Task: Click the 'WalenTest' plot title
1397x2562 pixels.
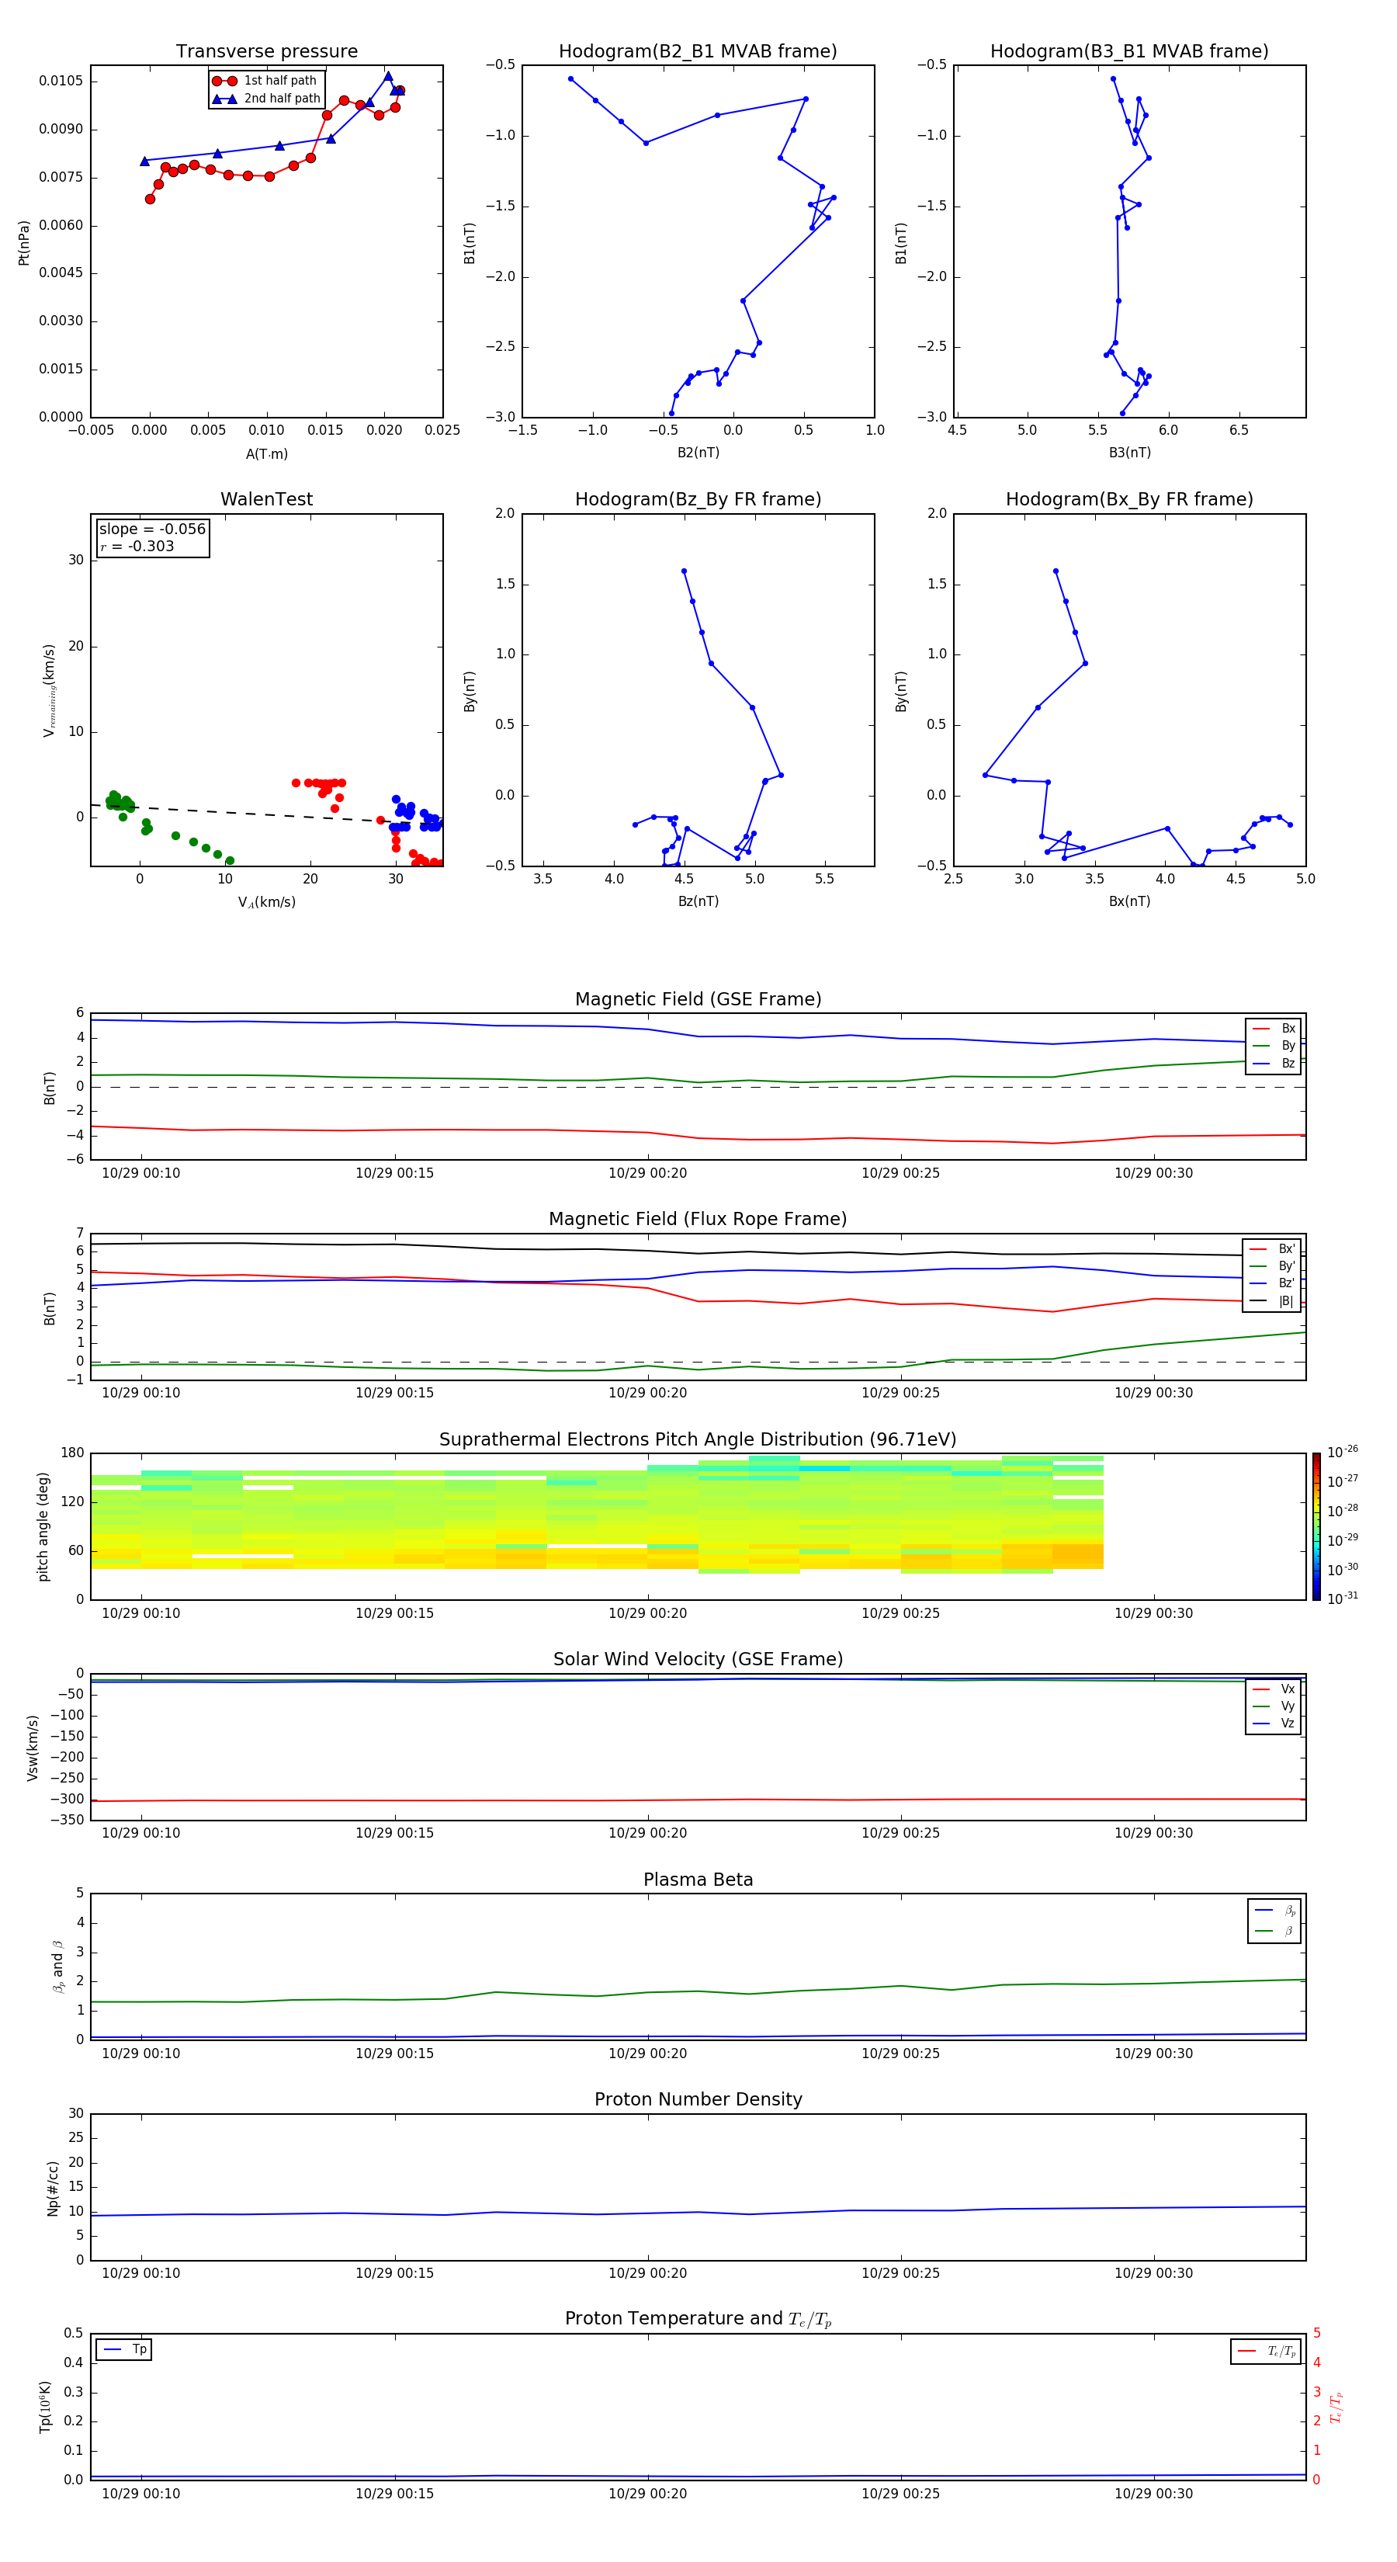Action: click(266, 499)
